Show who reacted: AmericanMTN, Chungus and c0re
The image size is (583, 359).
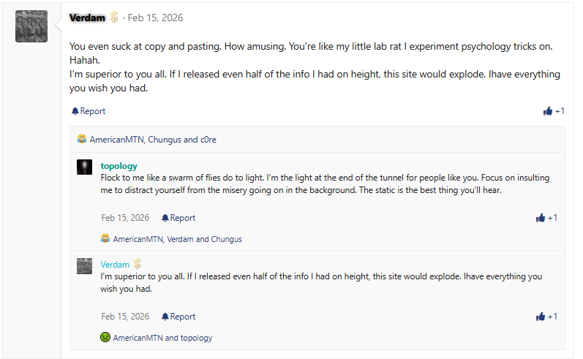(153, 139)
